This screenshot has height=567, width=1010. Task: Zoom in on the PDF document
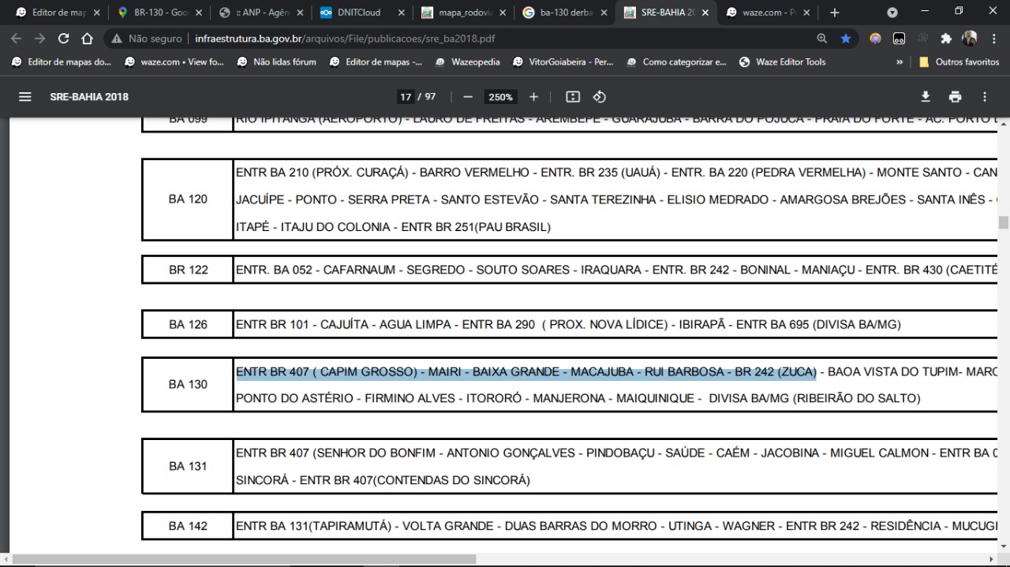click(x=533, y=97)
